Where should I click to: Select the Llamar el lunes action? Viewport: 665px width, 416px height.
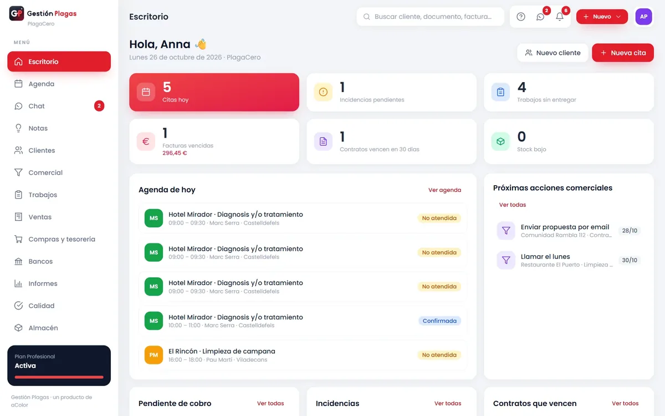[569, 260]
